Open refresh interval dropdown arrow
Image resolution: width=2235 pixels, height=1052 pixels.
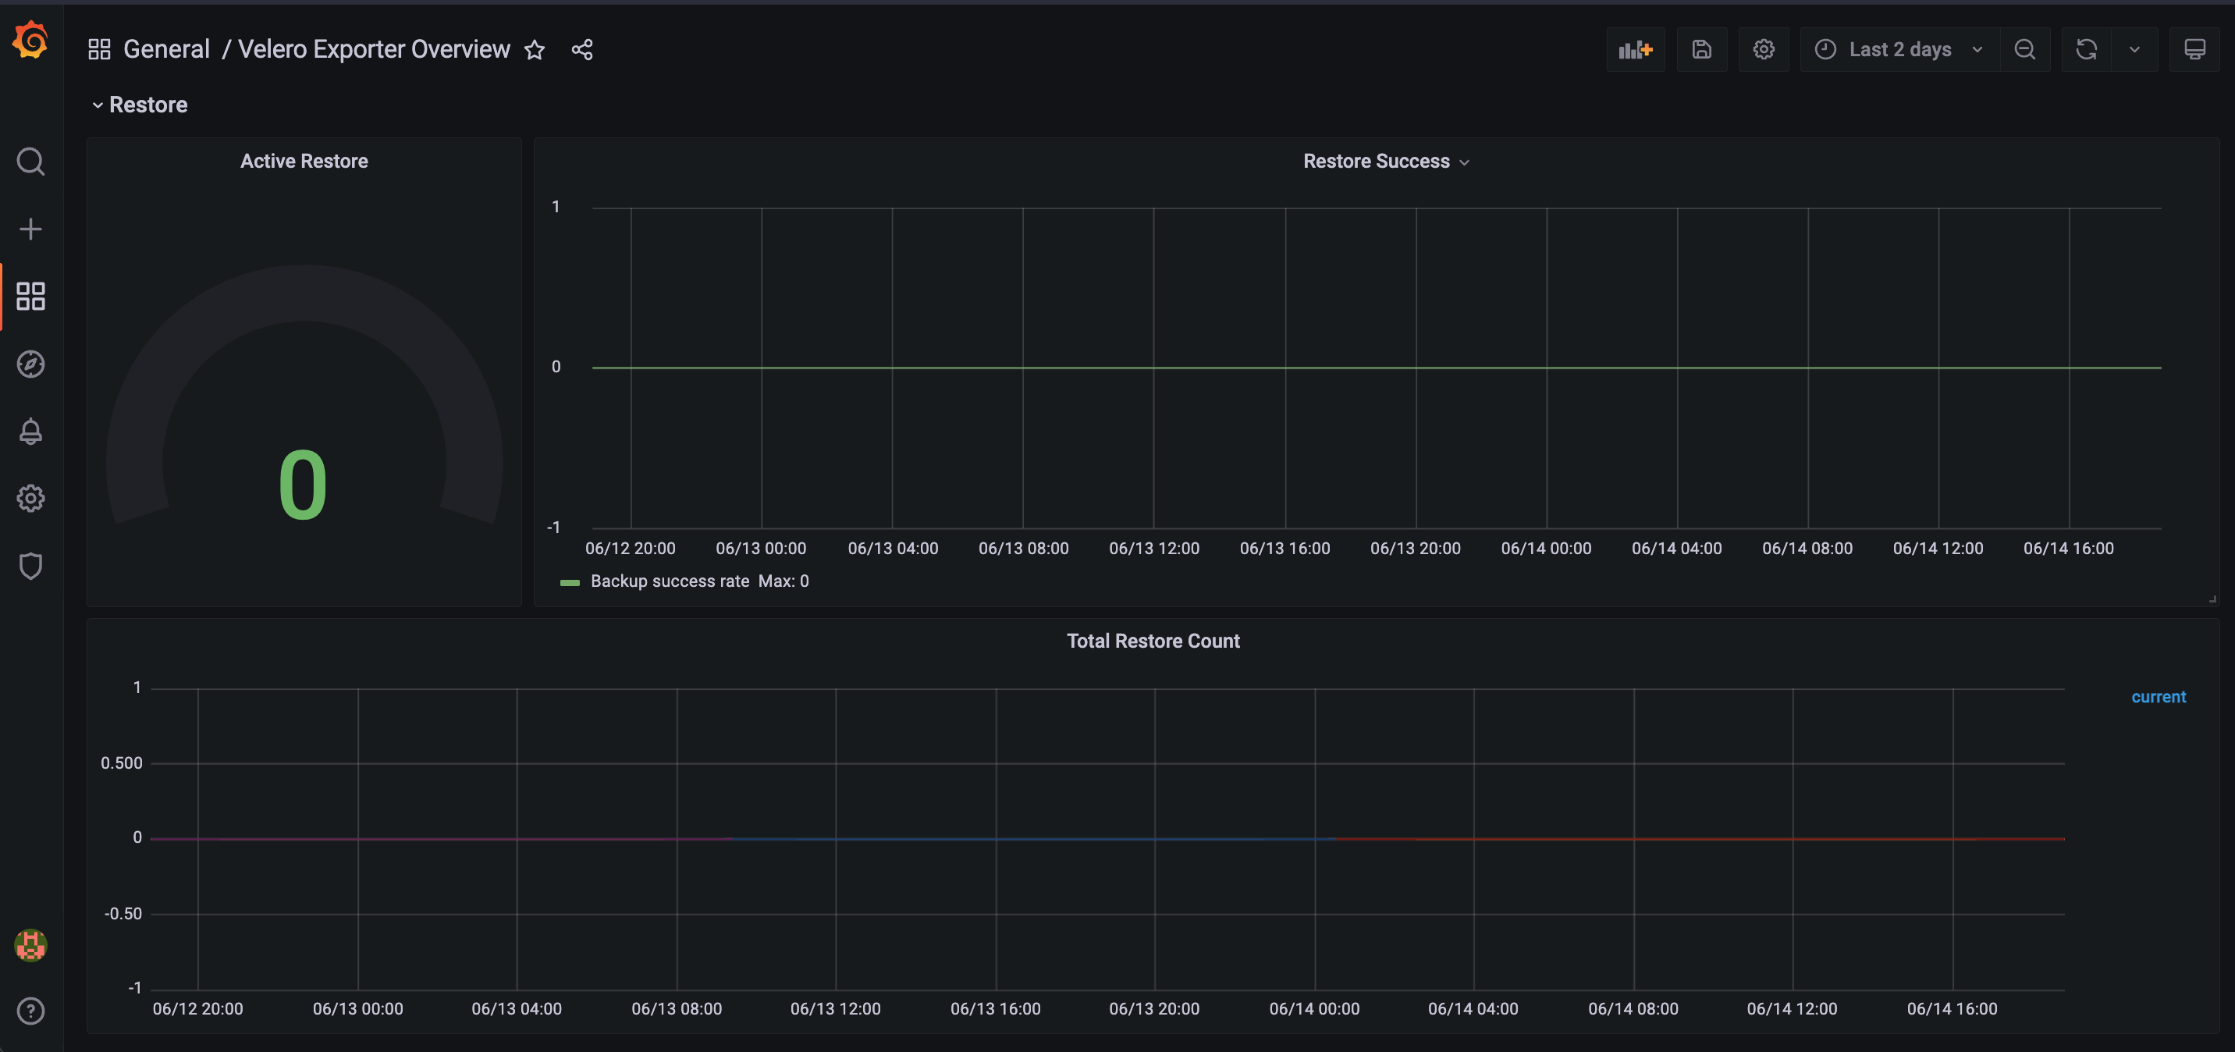2134,49
